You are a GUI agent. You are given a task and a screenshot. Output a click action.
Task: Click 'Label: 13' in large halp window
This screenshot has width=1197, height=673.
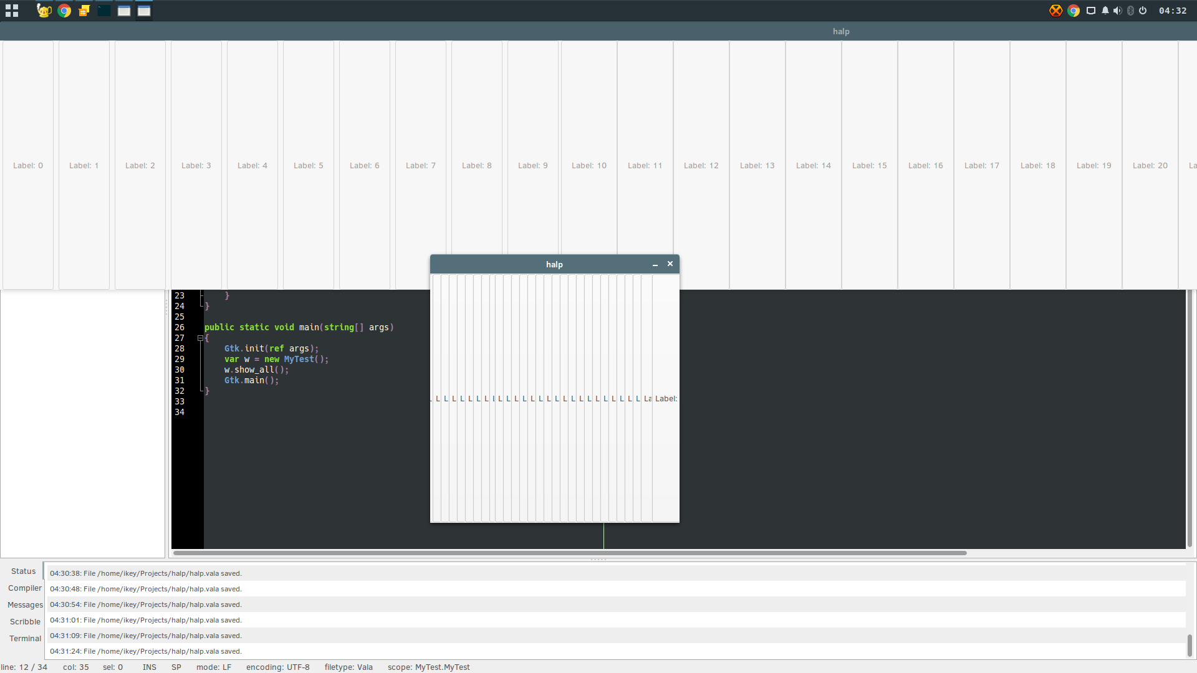click(x=757, y=166)
